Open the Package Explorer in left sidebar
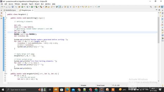164x92 pixels. click(1, 13)
